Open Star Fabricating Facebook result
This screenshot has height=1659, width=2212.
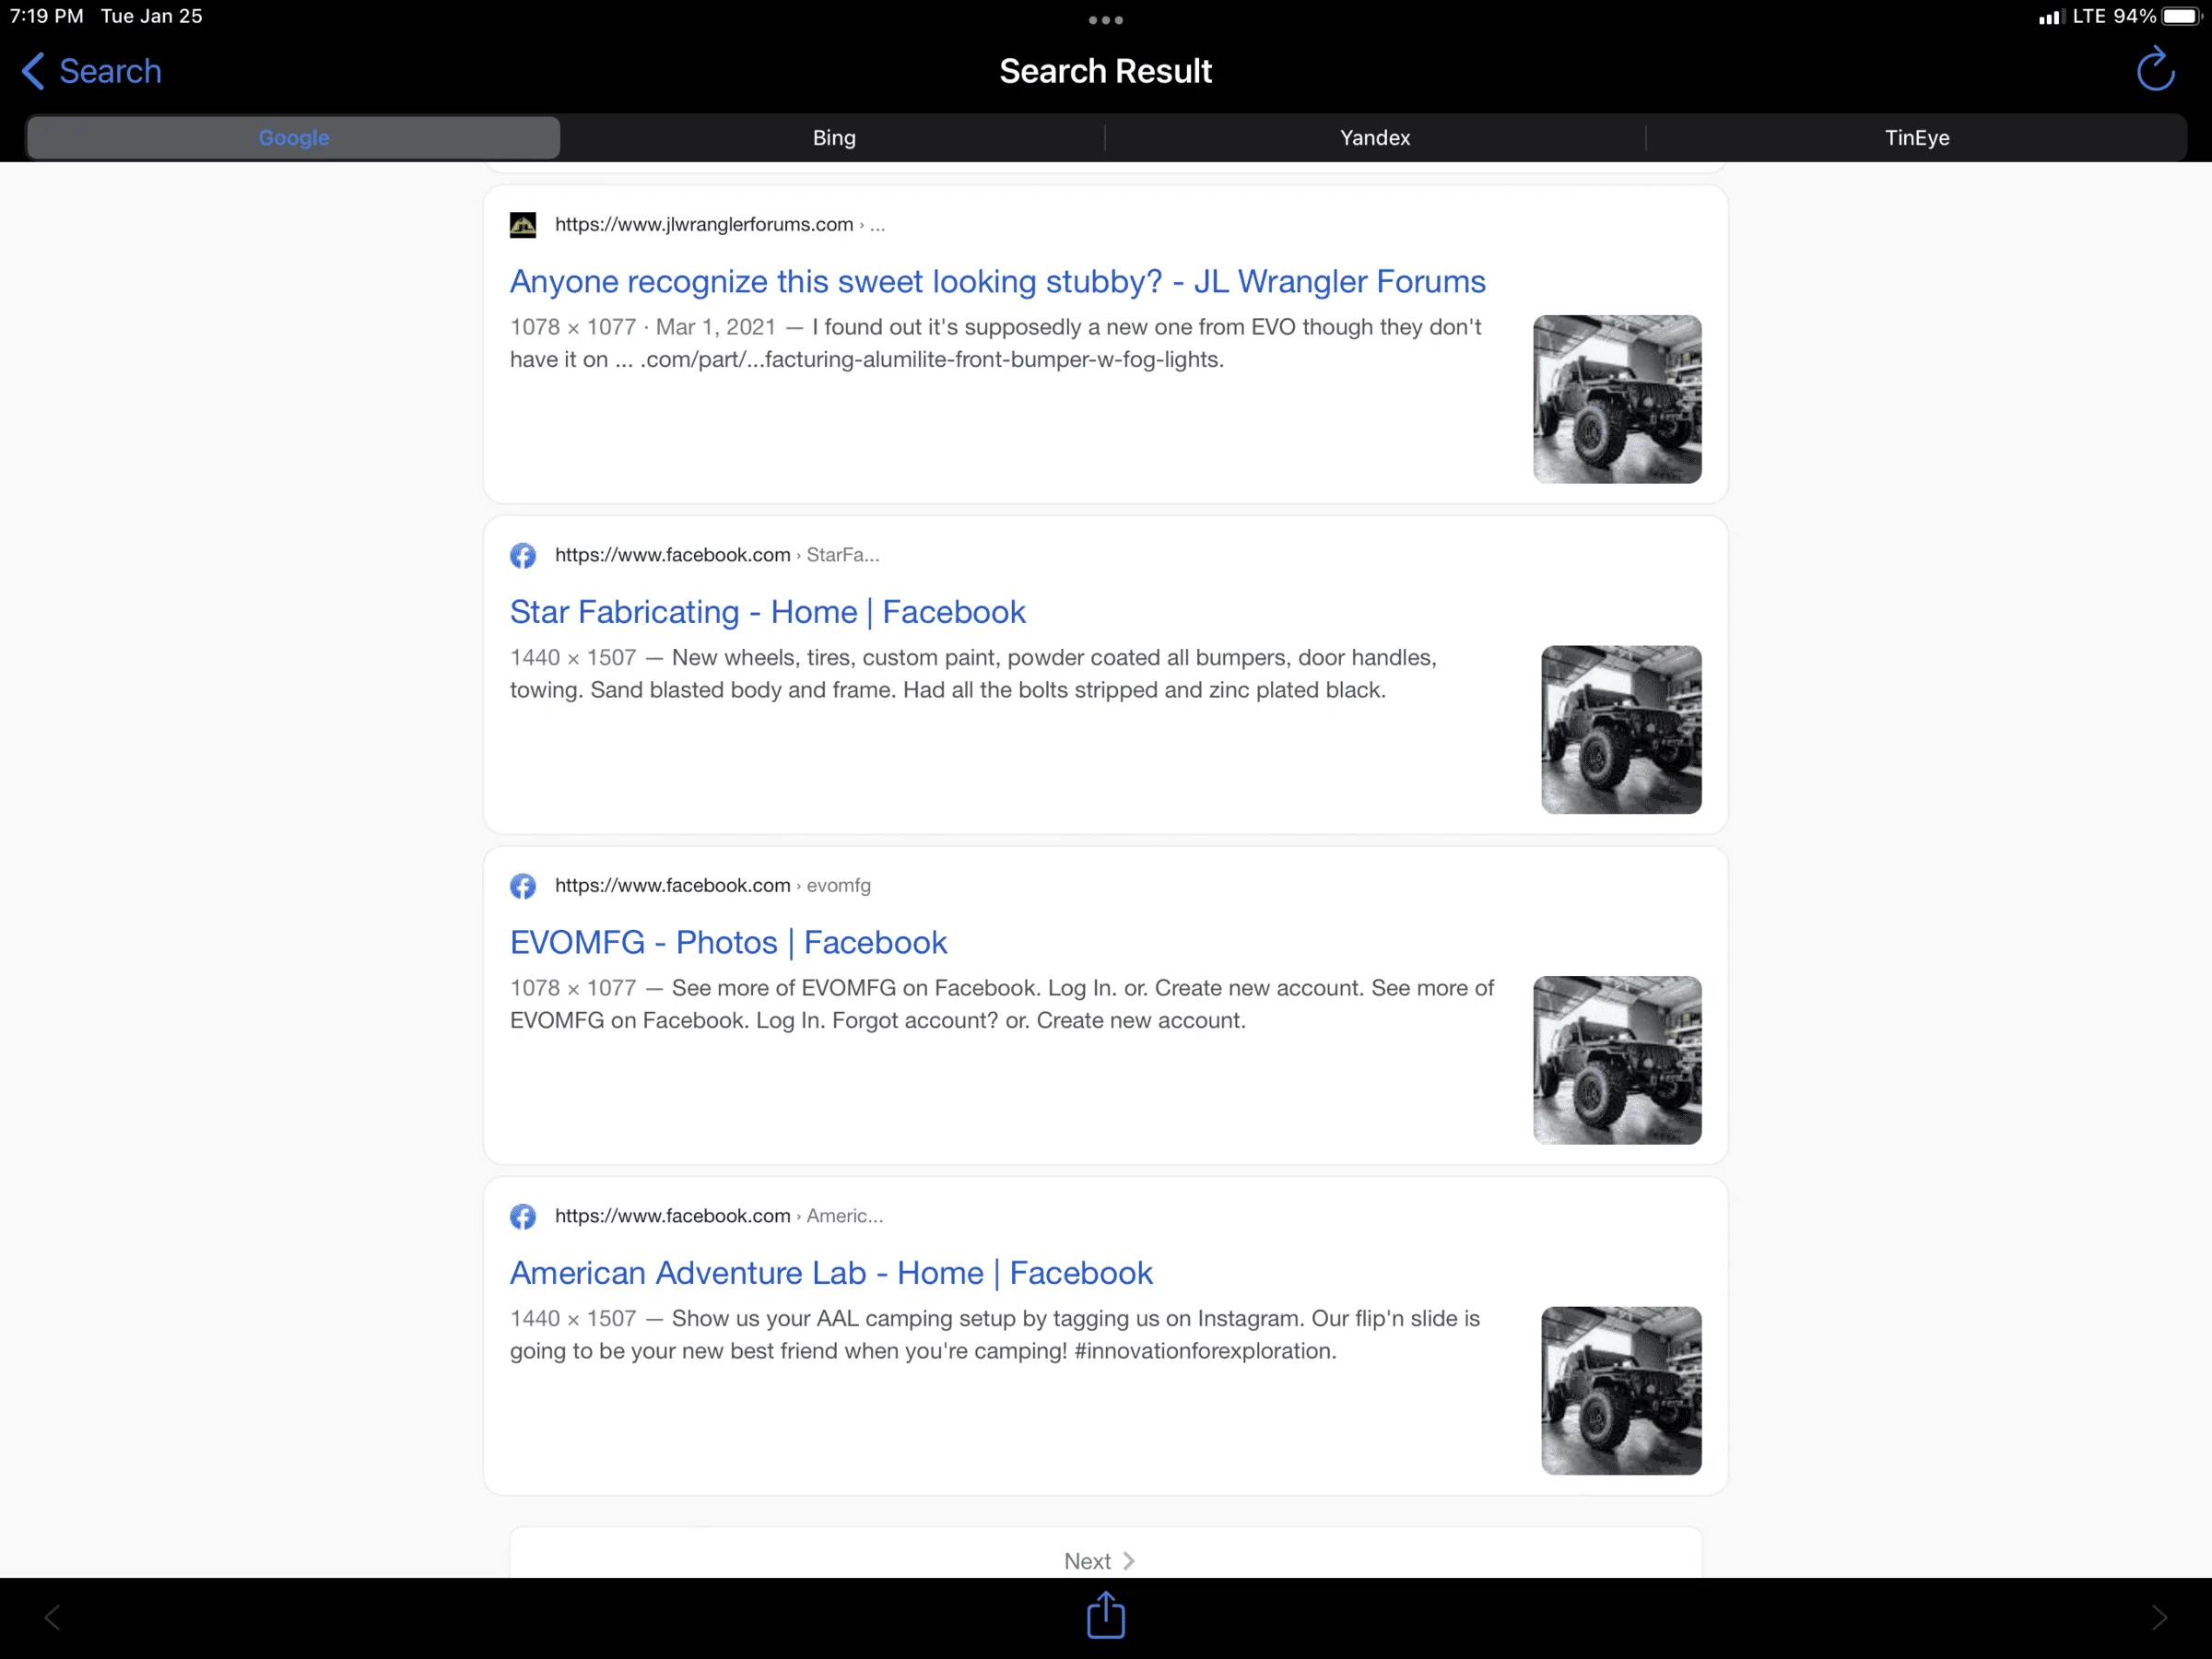[767, 612]
